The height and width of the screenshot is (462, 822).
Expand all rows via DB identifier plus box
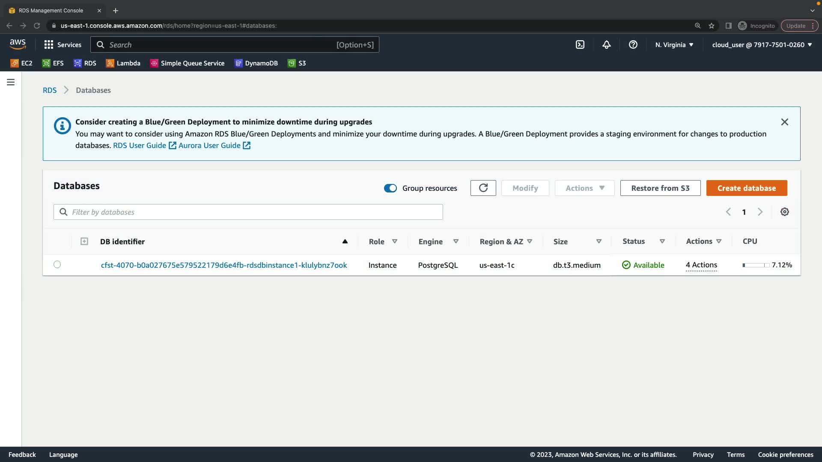tap(84, 241)
